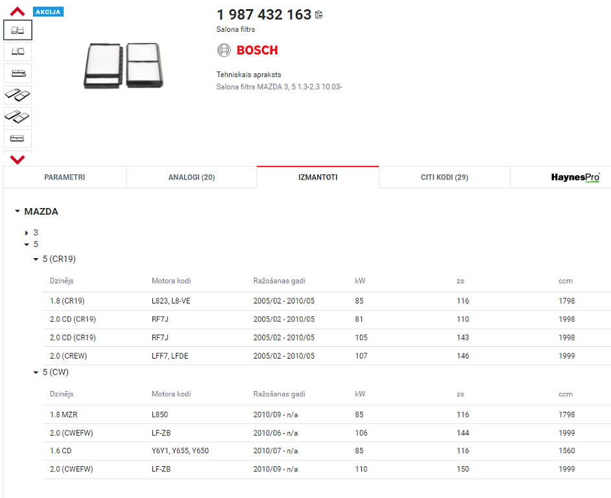Viewport: 611px width, 498px height.
Task: Expand the Mazda 3 model node
Action: pyautogui.click(x=27, y=233)
